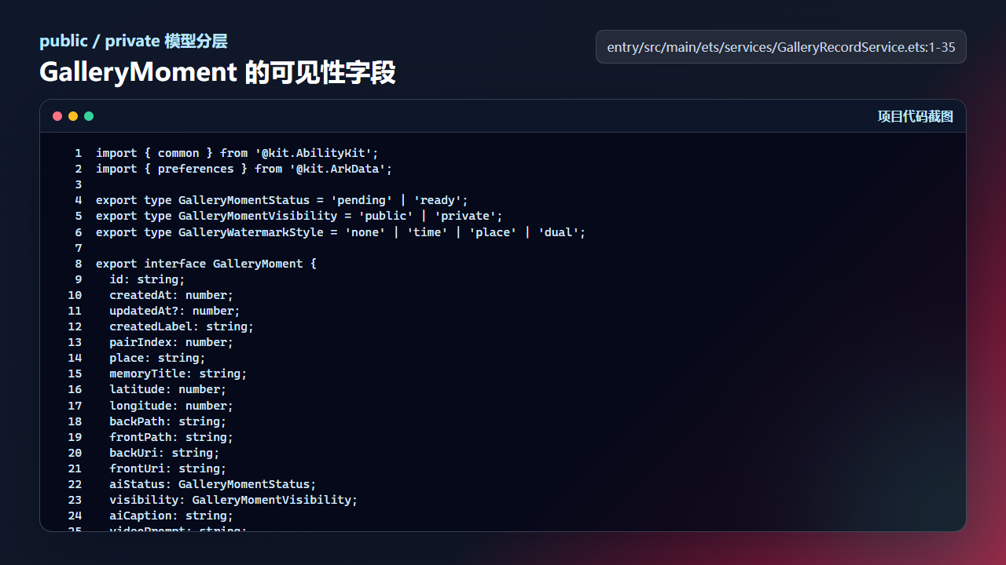Screen dimensions: 1006x565
Task: Click line number 23 in the gutter
Action: pyautogui.click(x=75, y=500)
